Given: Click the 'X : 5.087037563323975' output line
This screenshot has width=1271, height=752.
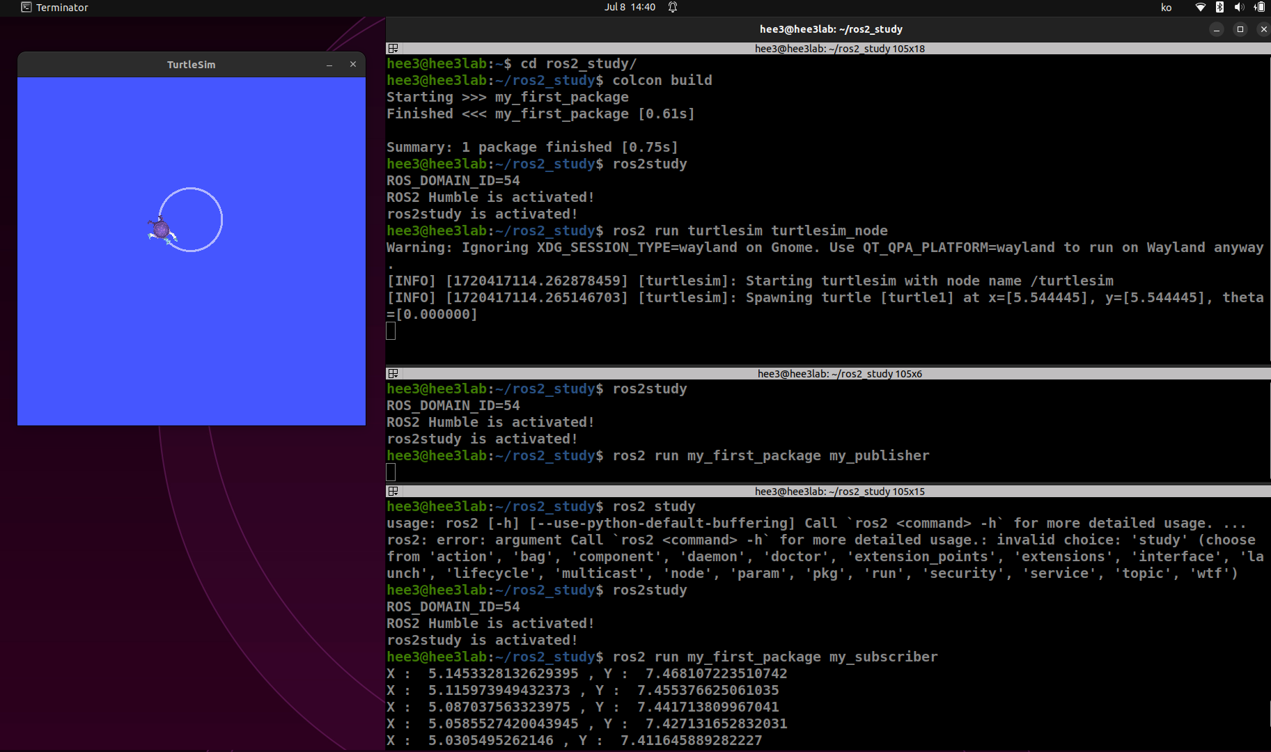Looking at the screenshot, I should (x=583, y=707).
